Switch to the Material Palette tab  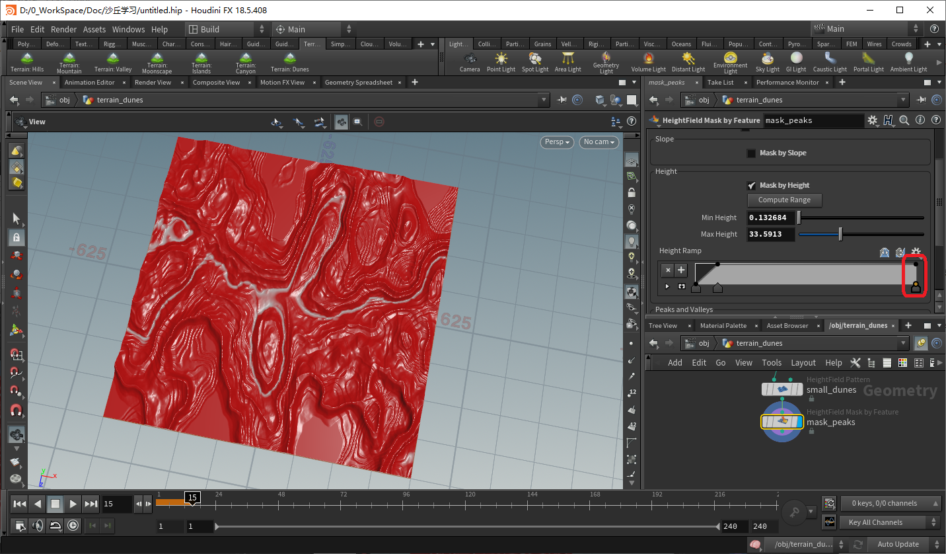coord(723,326)
